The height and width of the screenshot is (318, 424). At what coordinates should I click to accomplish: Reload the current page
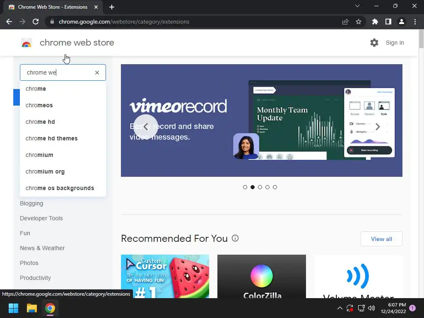pos(36,22)
